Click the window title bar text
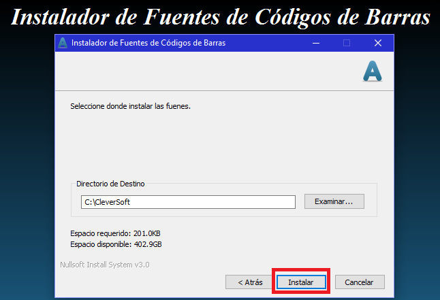 148,43
